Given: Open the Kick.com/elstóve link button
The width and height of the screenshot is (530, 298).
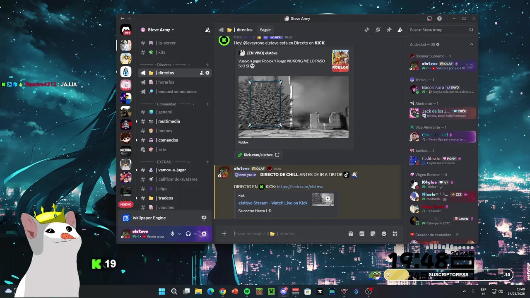Looking at the screenshot, I should 258,155.
